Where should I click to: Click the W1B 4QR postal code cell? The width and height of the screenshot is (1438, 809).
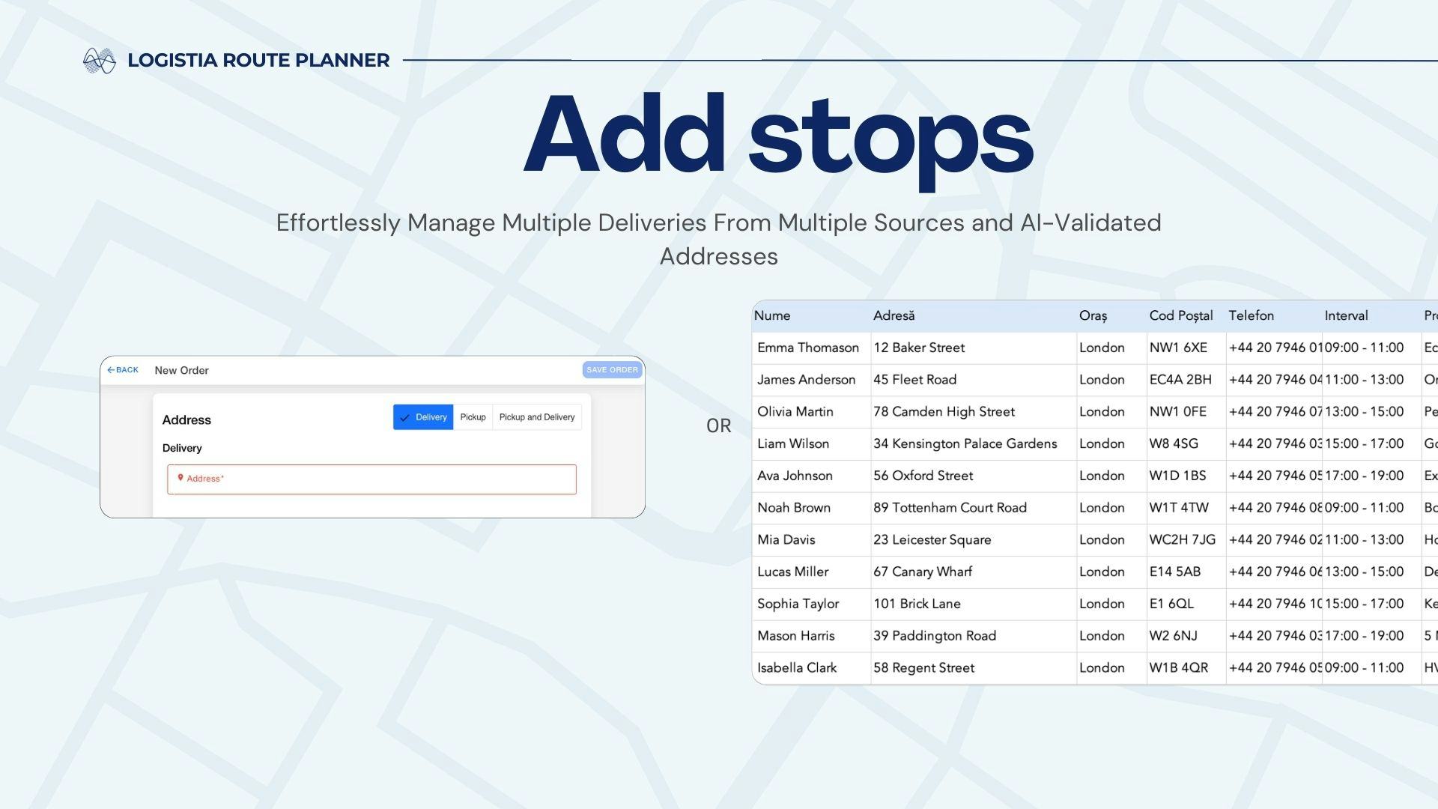click(x=1186, y=668)
